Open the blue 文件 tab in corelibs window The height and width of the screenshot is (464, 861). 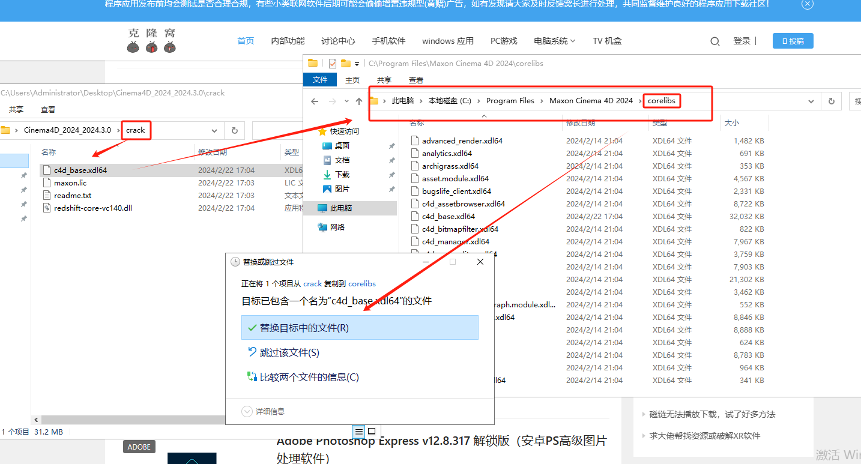(321, 80)
